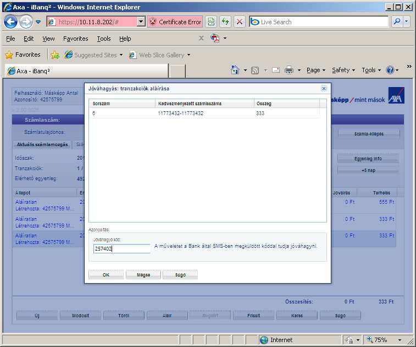Click the Frissít button

click(254, 316)
